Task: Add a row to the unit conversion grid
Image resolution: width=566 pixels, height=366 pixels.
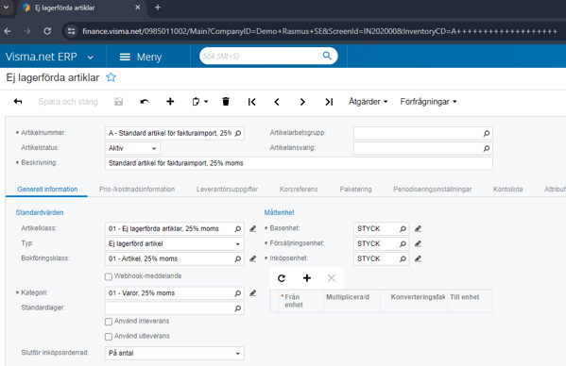Action: click(x=307, y=278)
